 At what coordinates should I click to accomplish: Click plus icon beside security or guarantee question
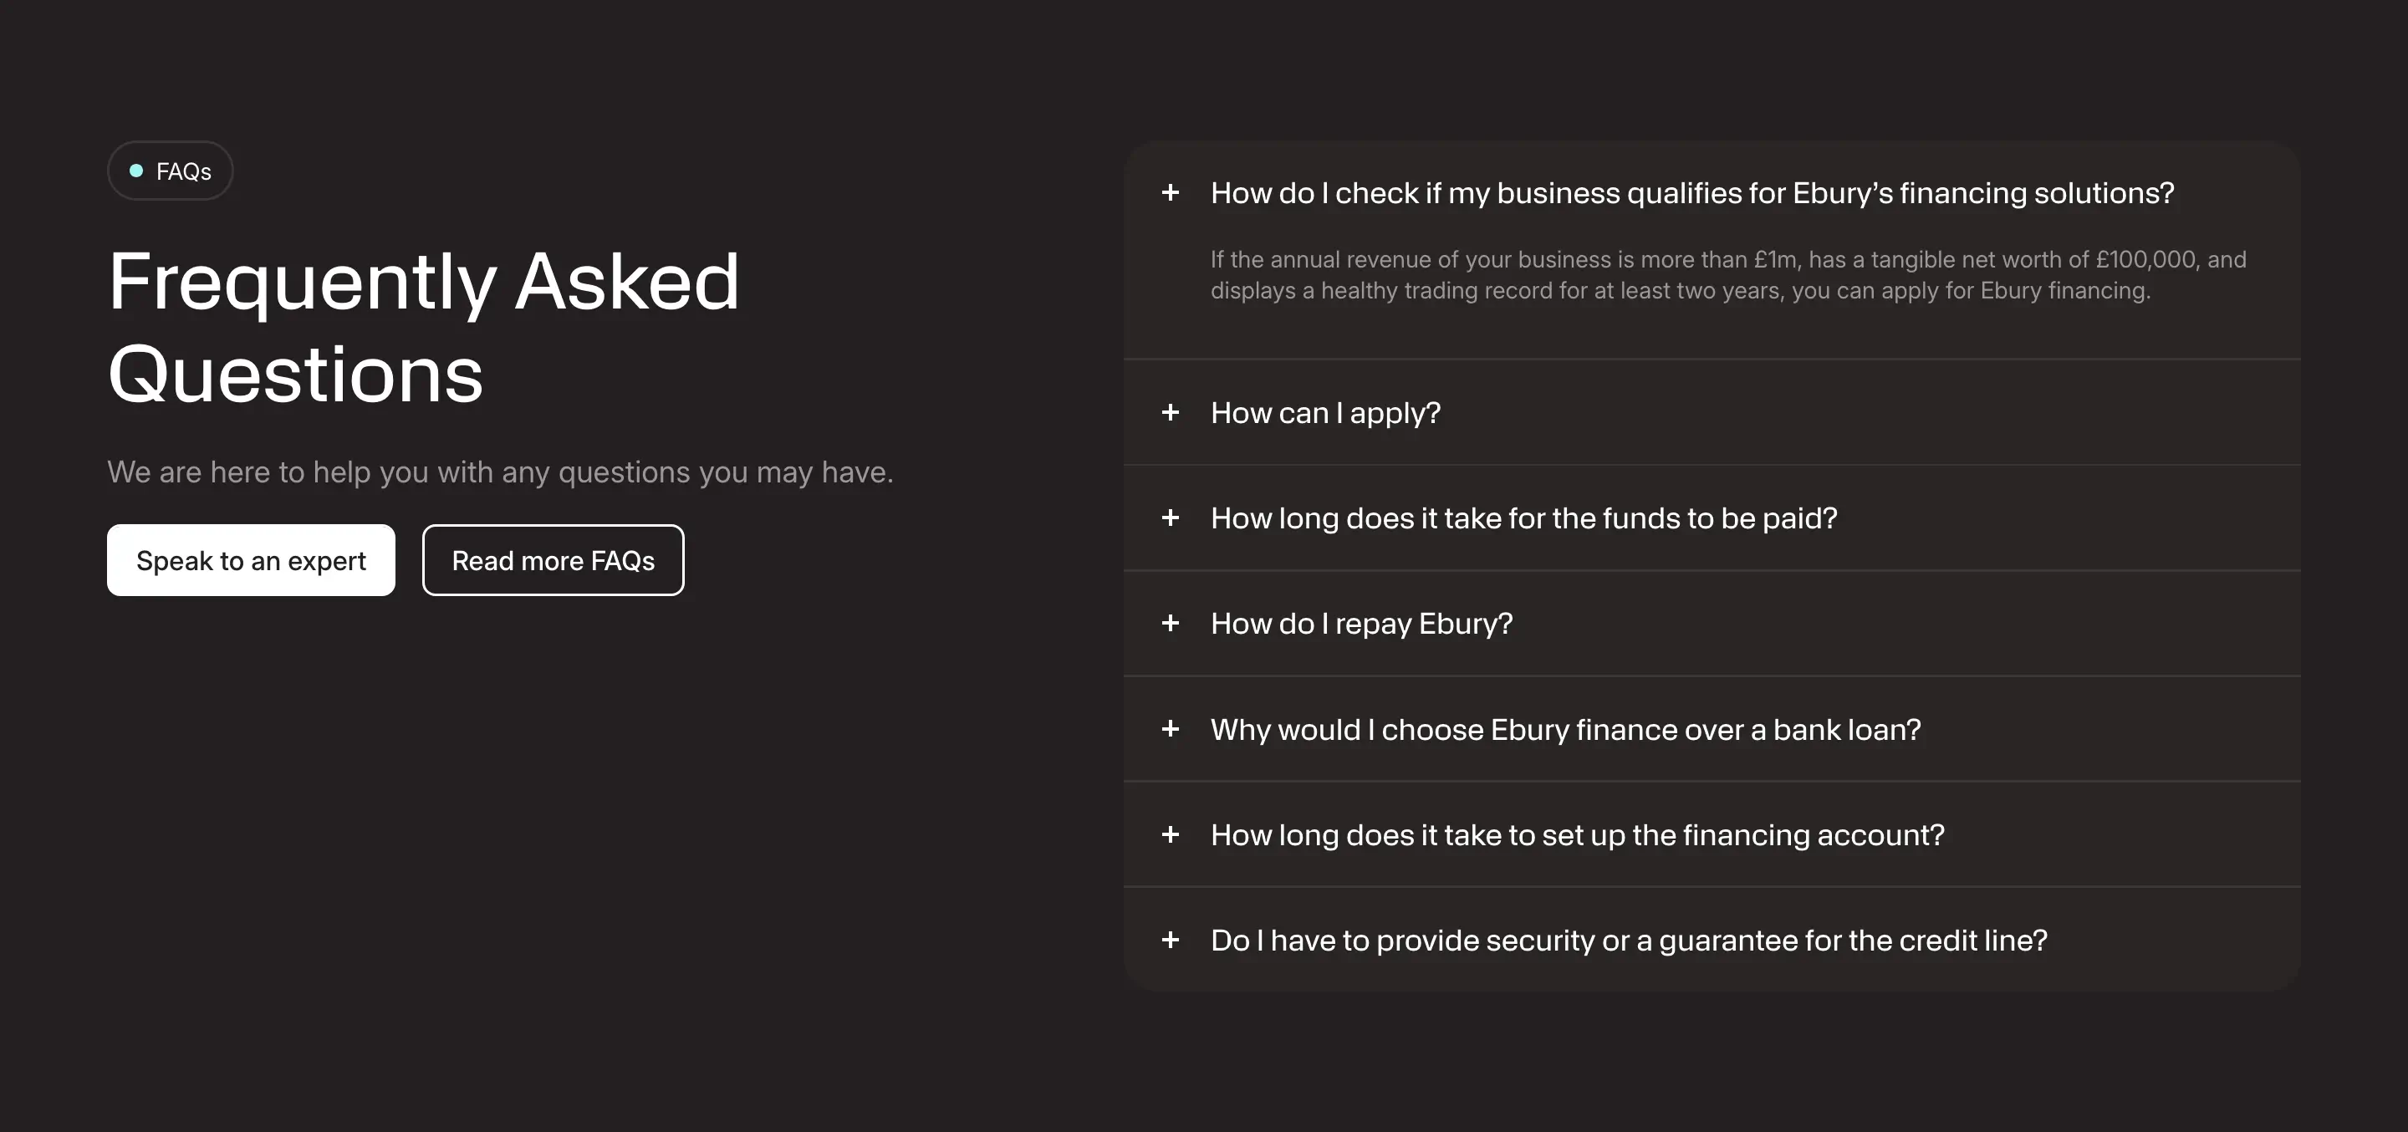click(1170, 941)
